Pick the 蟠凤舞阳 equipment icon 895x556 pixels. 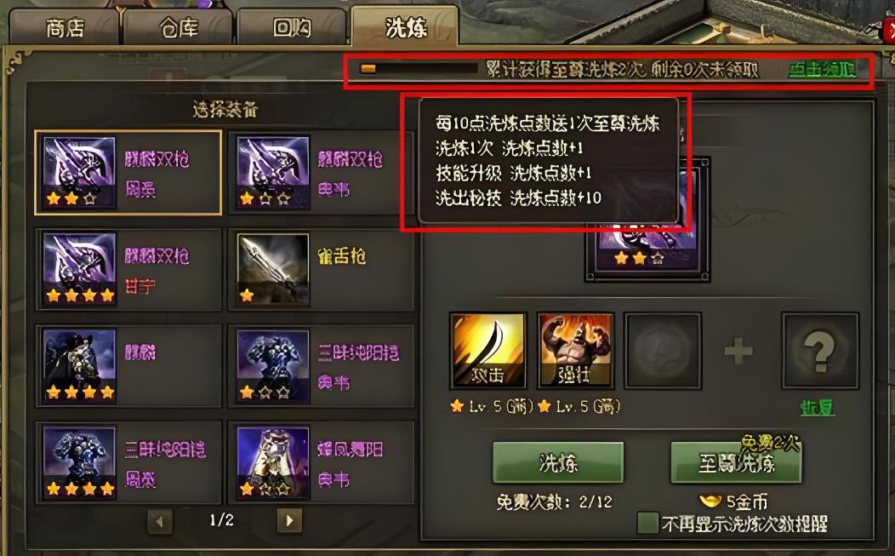pyautogui.click(x=273, y=463)
